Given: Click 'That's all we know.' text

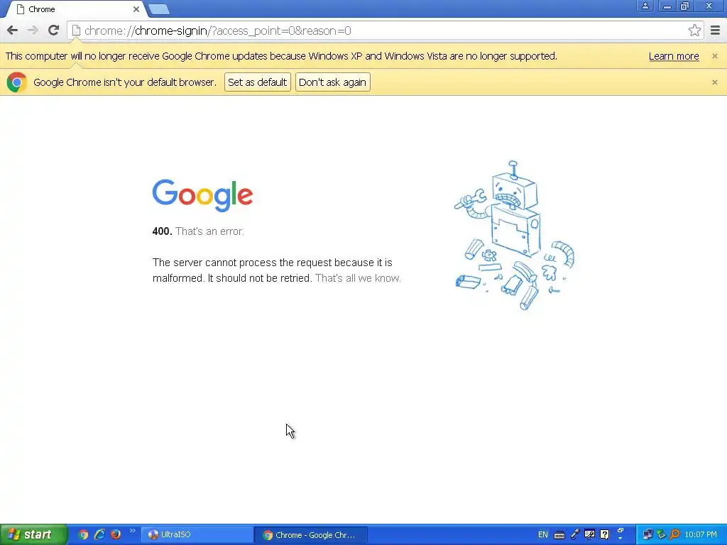Looking at the screenshot, I should [x=358, y=278].
